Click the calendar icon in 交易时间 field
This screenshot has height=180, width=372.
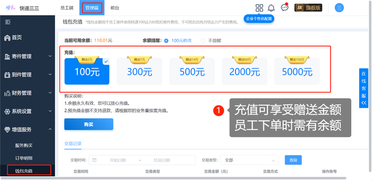click(x=94, y=160)
